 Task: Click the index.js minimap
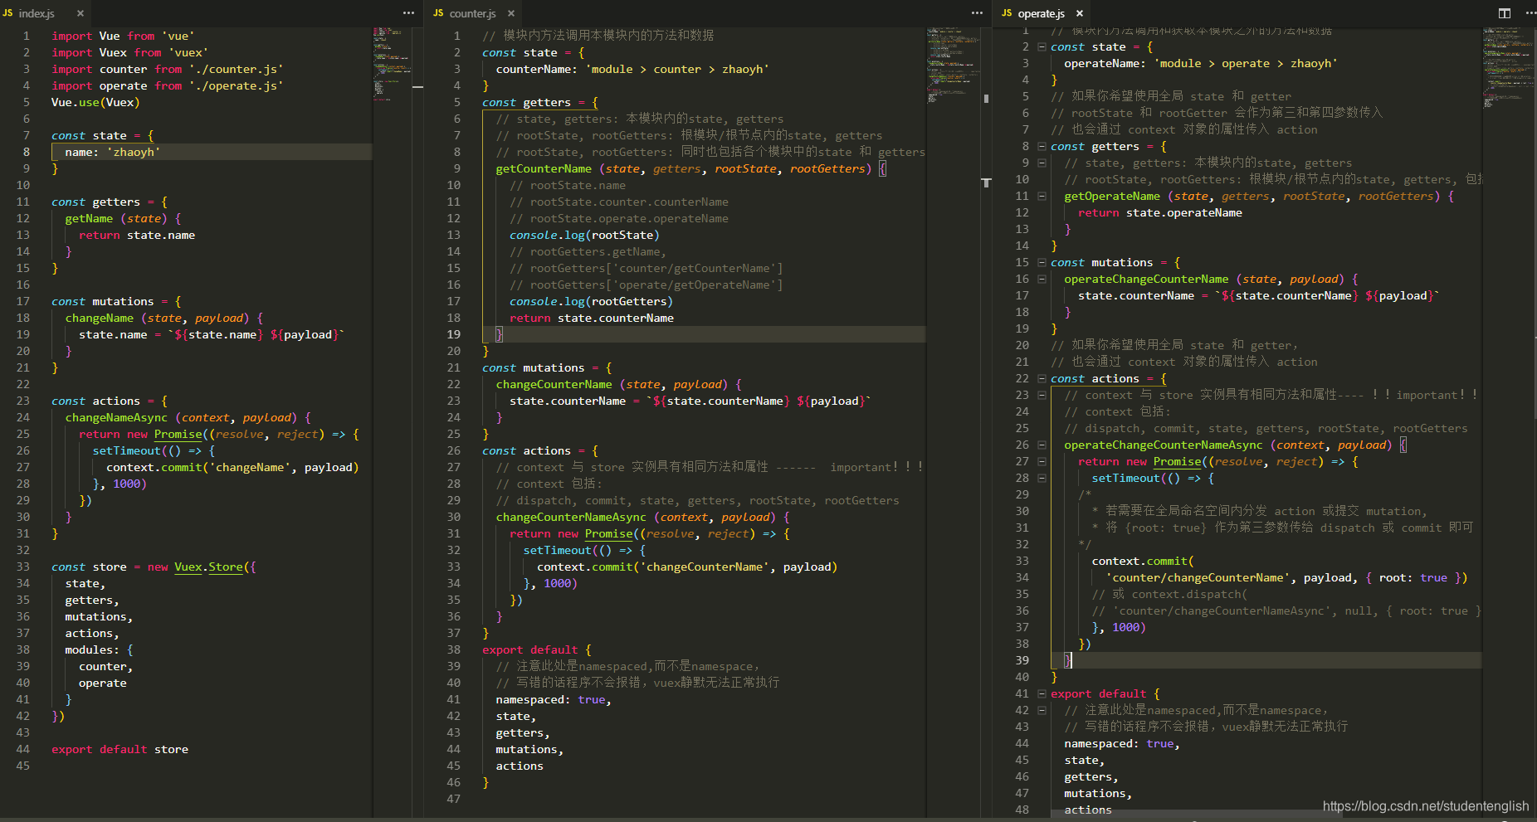point(392,63)
